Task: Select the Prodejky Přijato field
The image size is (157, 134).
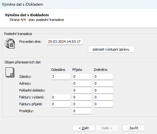Action: [82, 111]
